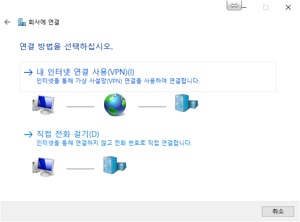This screenshot has width=300, height=222.
Task: Select 내 인터넷 연결 사용(VPN) option
Action: [148, 77]
